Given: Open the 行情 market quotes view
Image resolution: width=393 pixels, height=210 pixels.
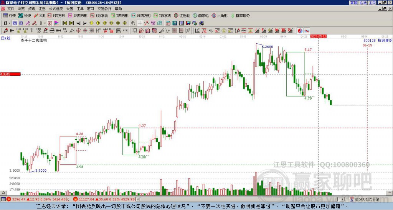Looking at the screenshot, I should (9, 15).
